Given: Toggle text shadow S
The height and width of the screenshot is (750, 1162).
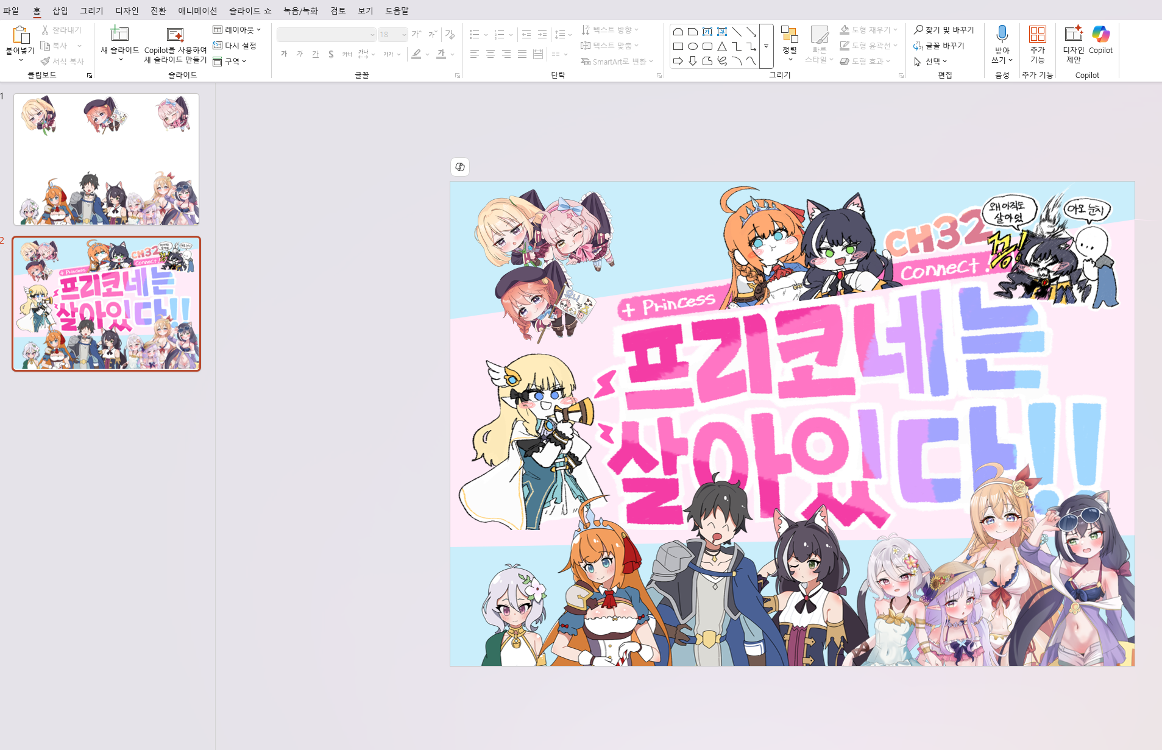Looking at the screenshot, I should click(x=331, y=54).
